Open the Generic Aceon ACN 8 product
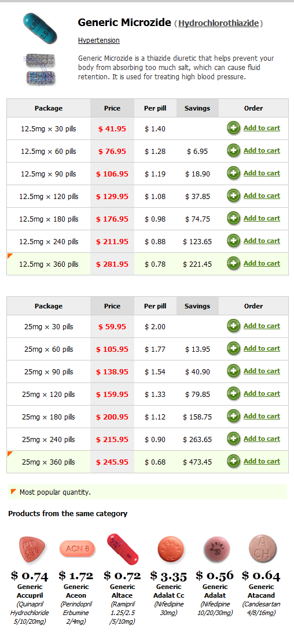Screen dimensions: 294x633 coord(77,549)
